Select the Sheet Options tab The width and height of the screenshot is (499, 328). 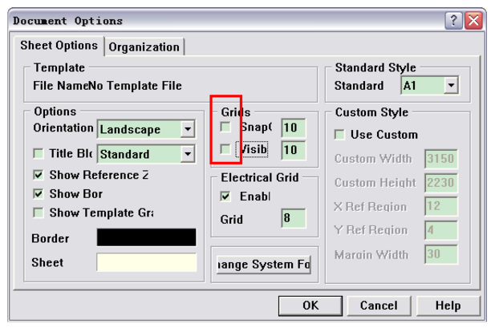(59, 46)
